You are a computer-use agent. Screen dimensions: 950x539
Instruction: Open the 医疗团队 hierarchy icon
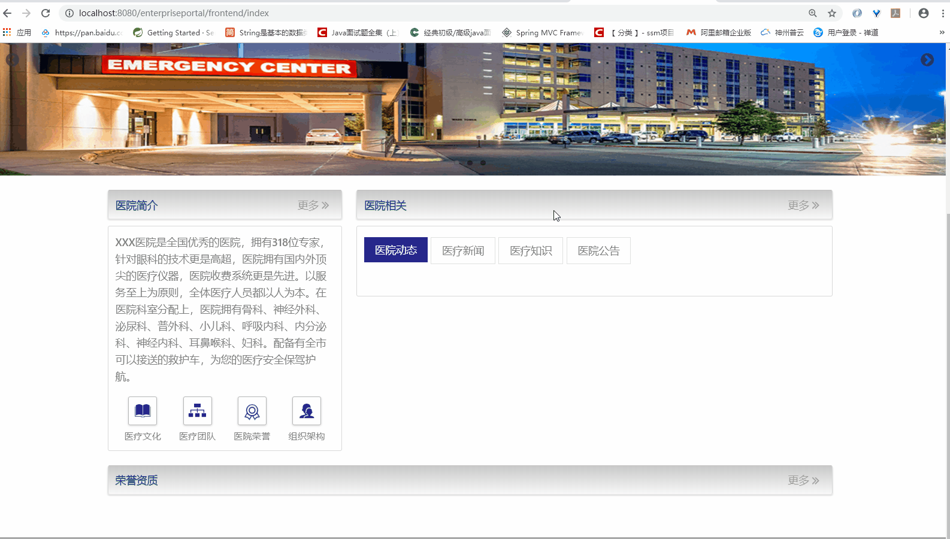(x=197, y=411)
